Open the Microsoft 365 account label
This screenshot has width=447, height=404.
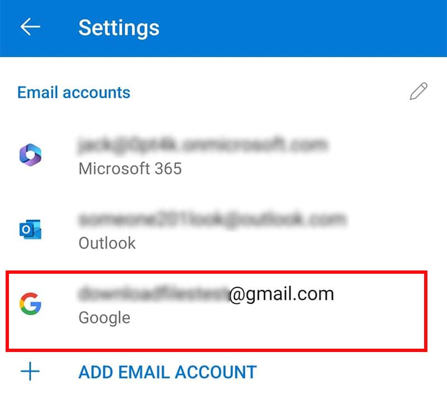click(x=130, y=169)
